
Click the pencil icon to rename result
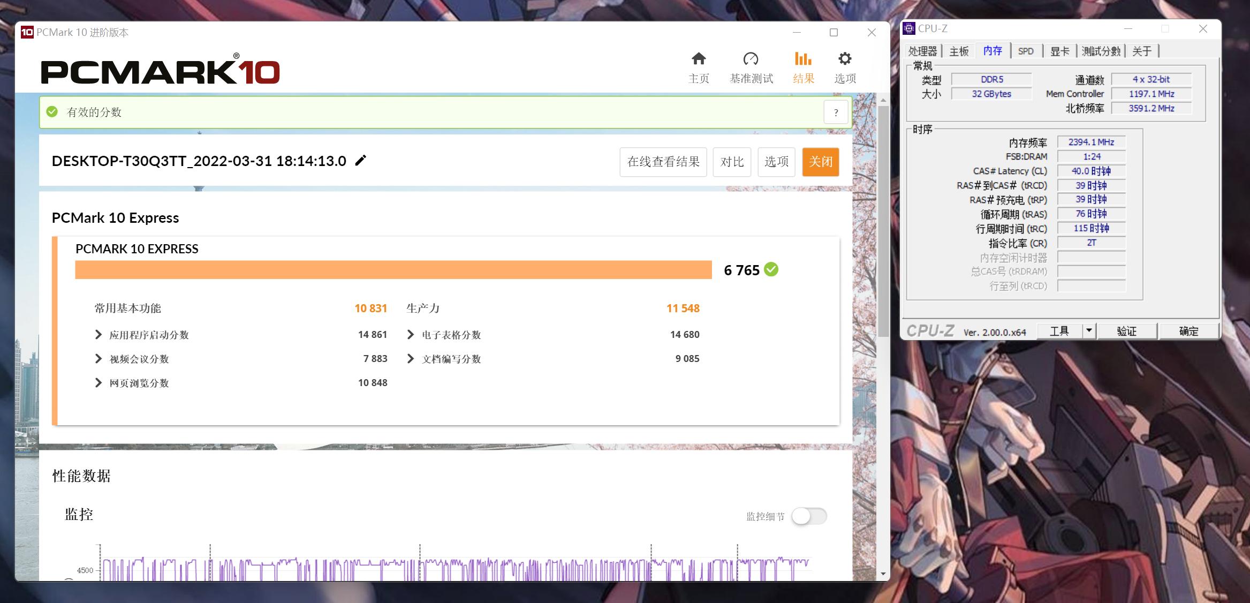[361, 161]
